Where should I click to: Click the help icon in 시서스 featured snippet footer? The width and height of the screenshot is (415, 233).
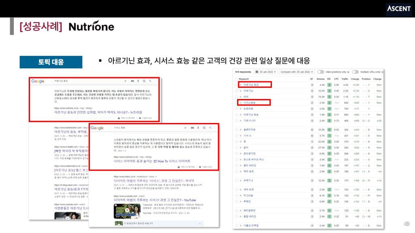tap(179, 167)
